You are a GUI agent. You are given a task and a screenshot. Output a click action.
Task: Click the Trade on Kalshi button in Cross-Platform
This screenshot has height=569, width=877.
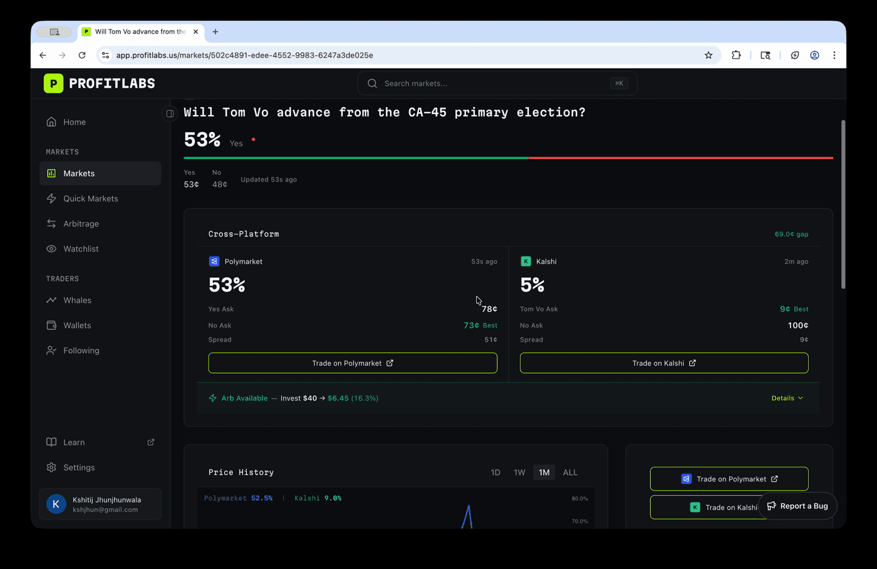tap(664, 363)
